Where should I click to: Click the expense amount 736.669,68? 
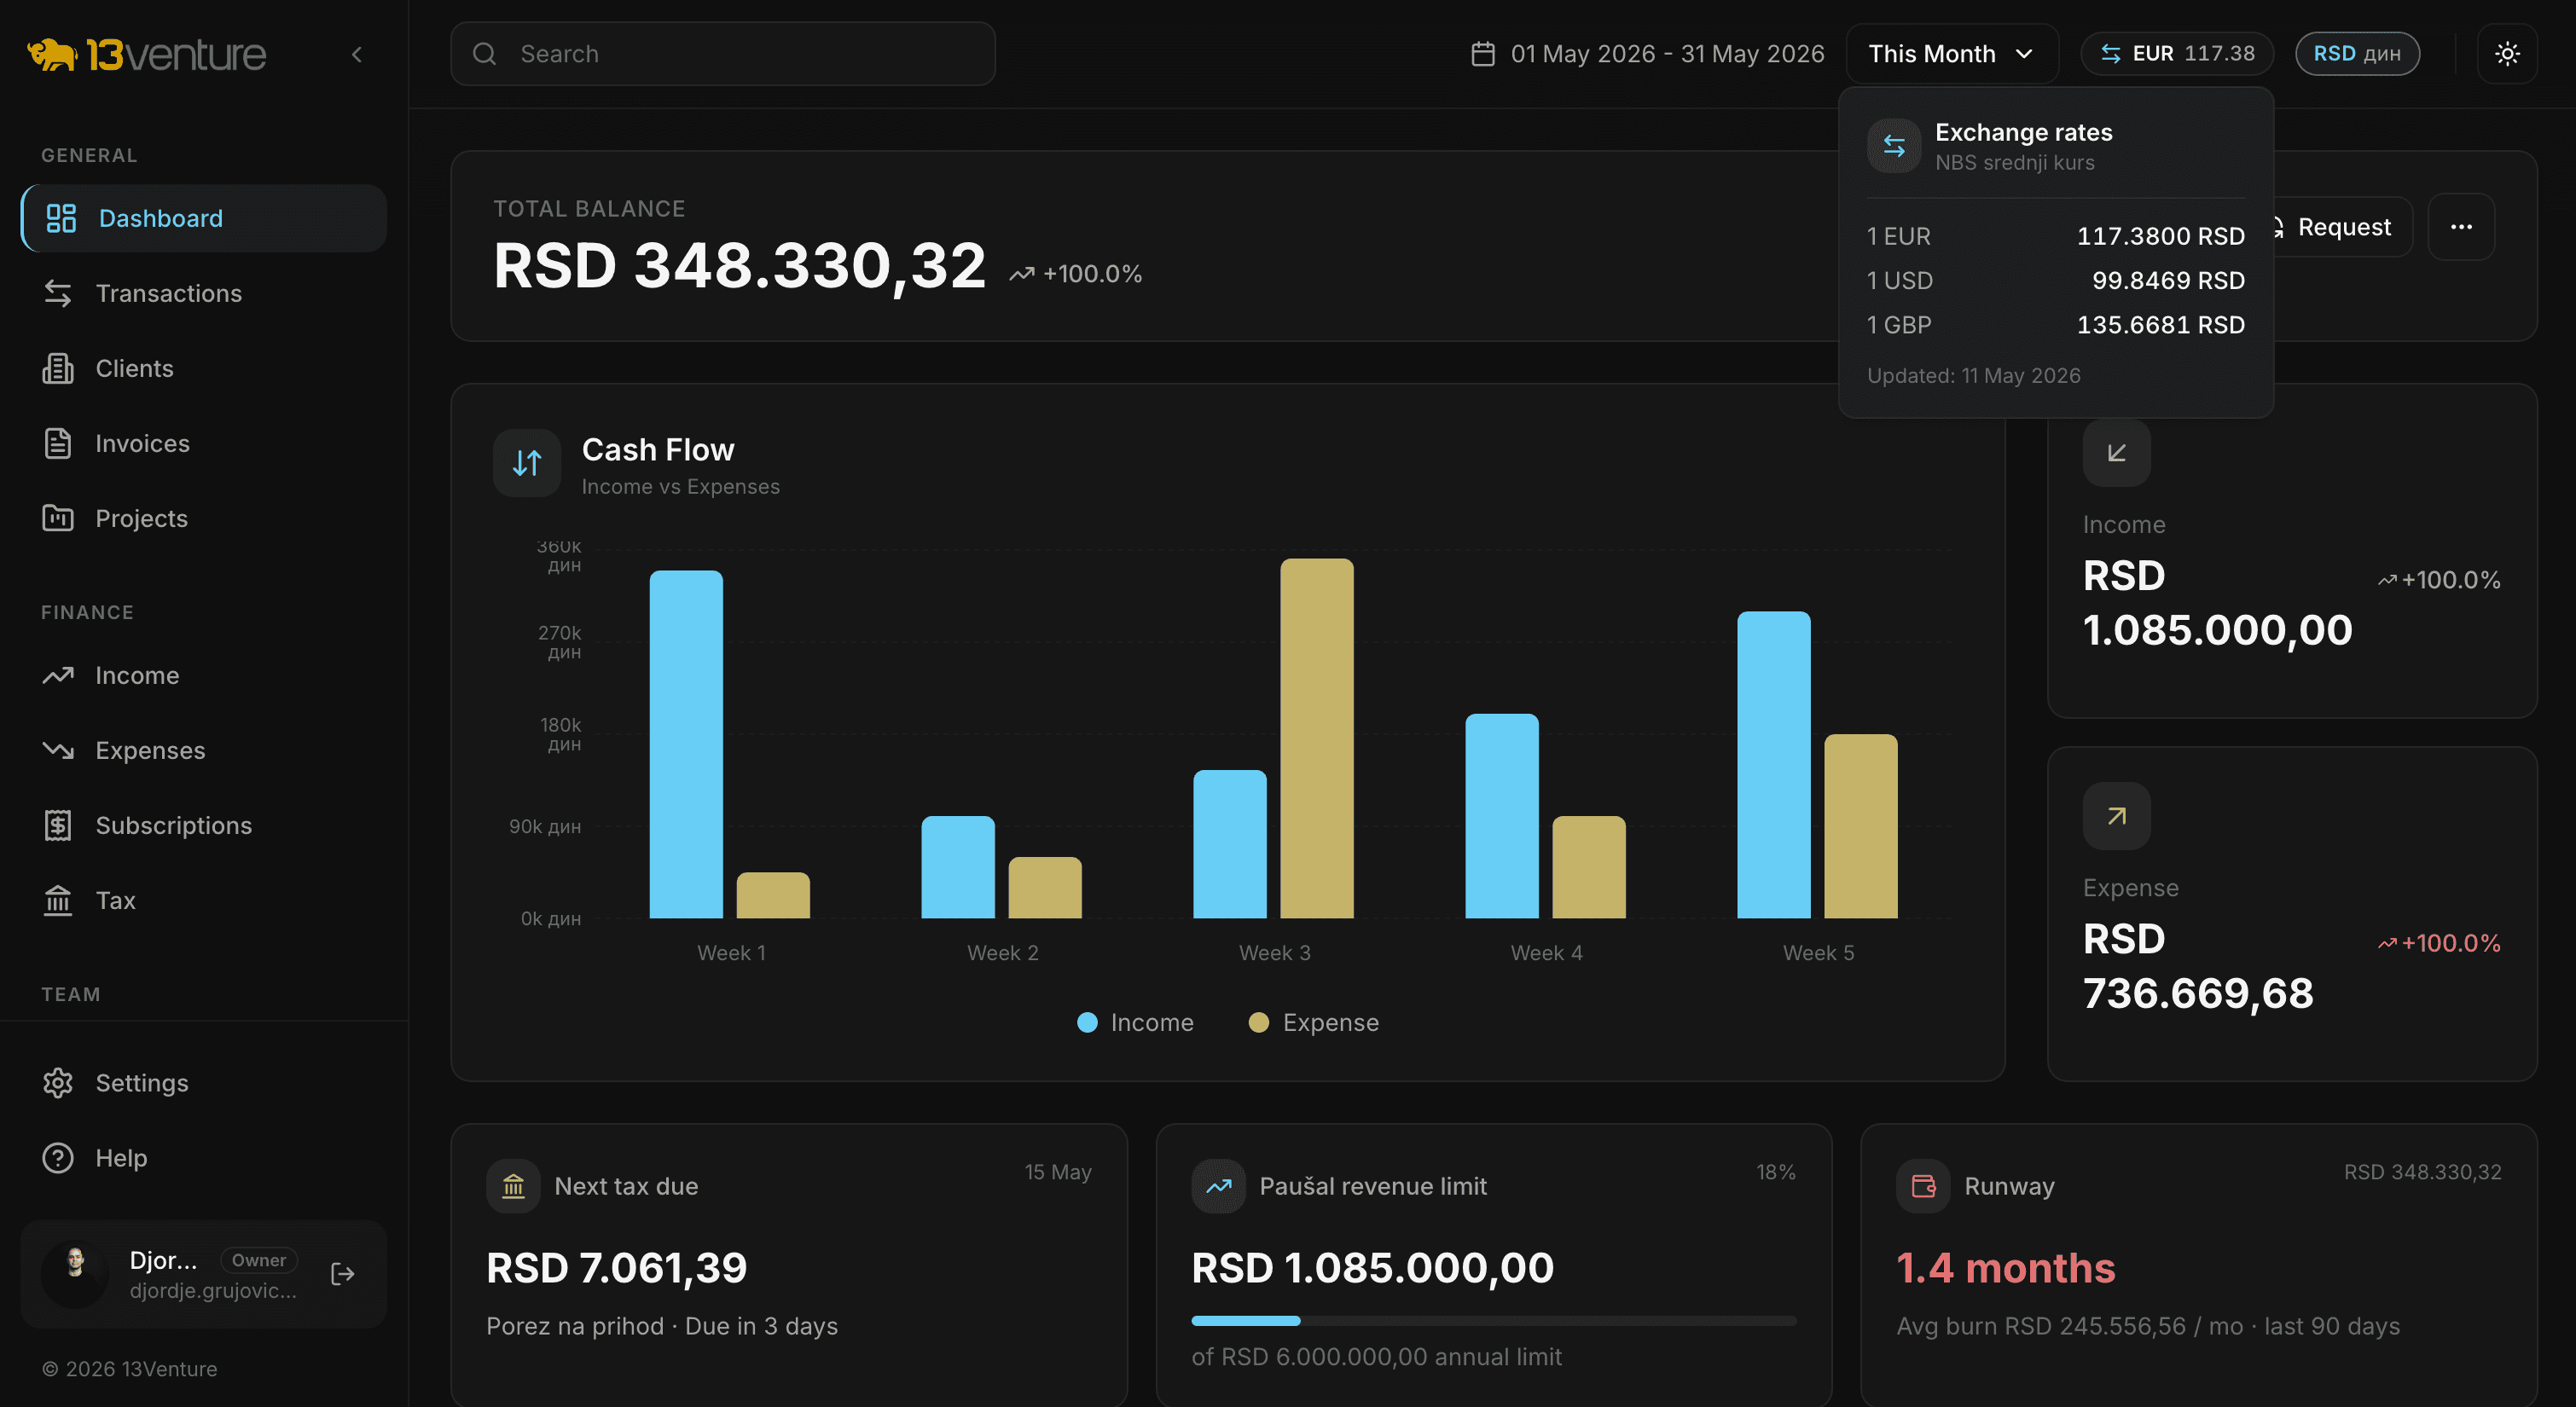[x=2198, y=993]
